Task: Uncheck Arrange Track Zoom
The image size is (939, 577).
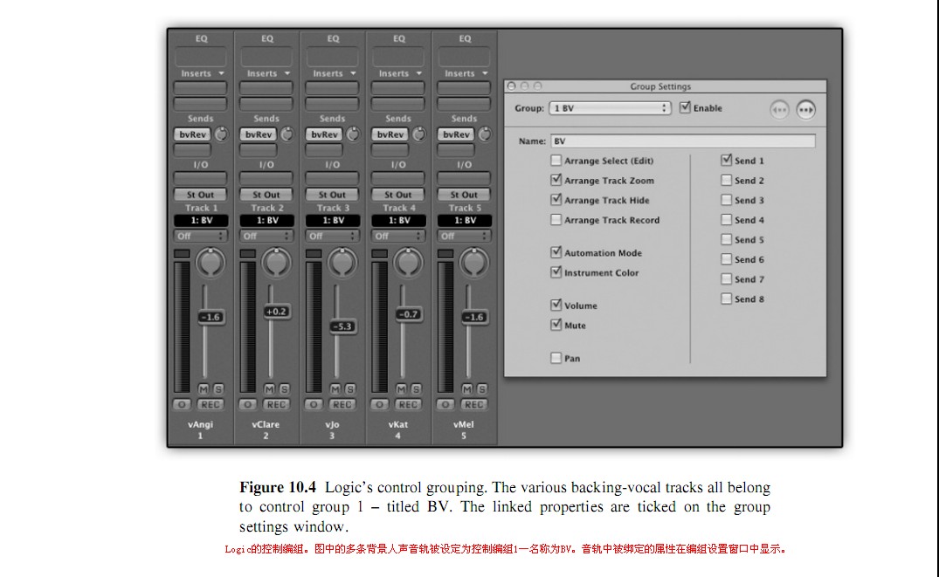Action: (556, 180)
